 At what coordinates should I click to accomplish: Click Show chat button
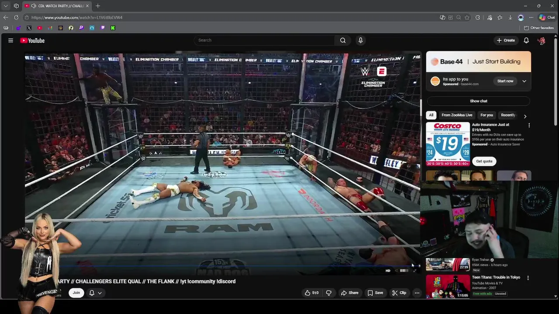(x=478, y=101)
